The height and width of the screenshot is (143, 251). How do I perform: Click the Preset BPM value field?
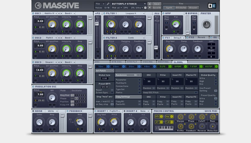coord(105,87)
